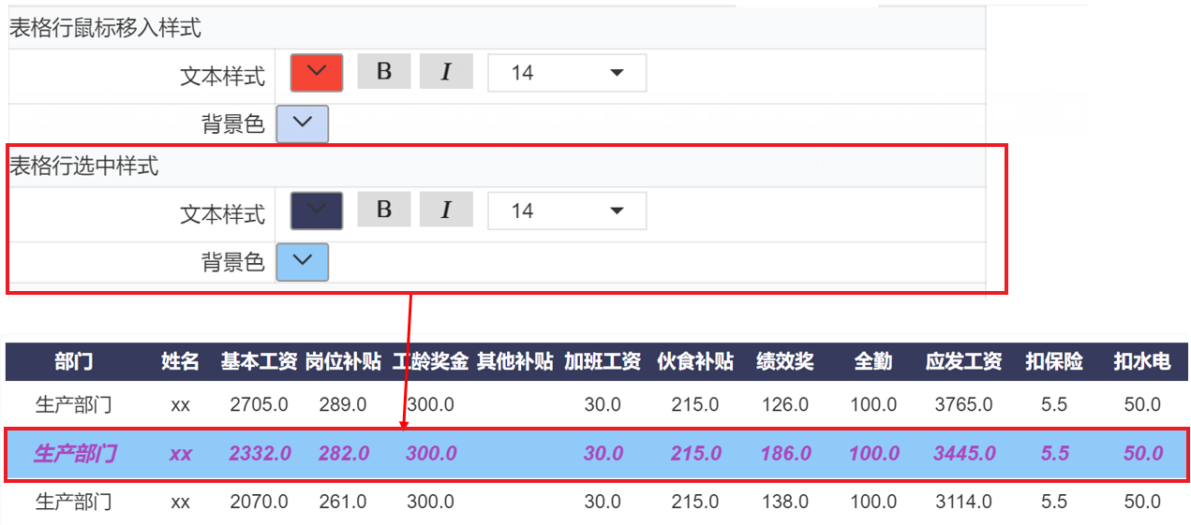The image size is (1191, 525).
Task: Click the 应发工资 column header
Action: tap(964, 361)
